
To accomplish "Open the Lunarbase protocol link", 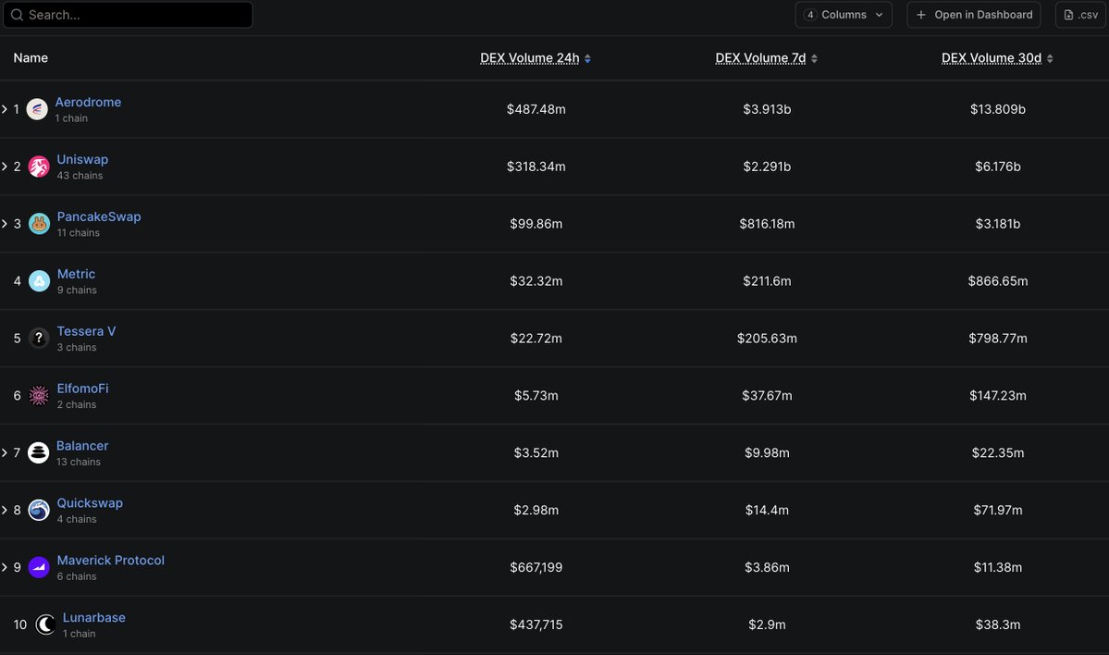I will pos(94,617).
